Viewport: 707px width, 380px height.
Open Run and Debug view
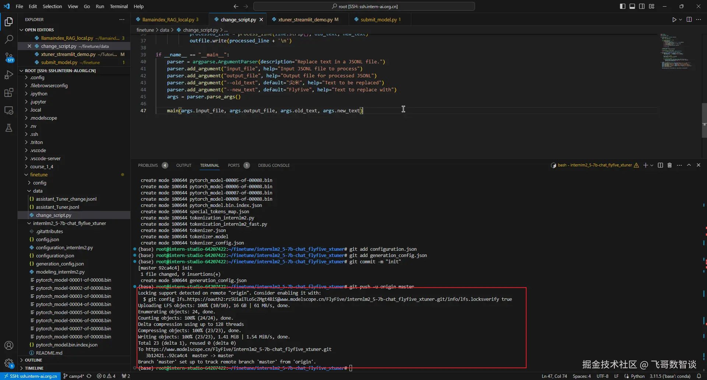9,75
